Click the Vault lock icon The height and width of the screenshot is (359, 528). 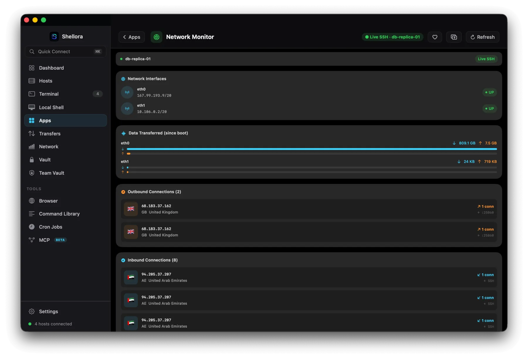pos(32,160)
